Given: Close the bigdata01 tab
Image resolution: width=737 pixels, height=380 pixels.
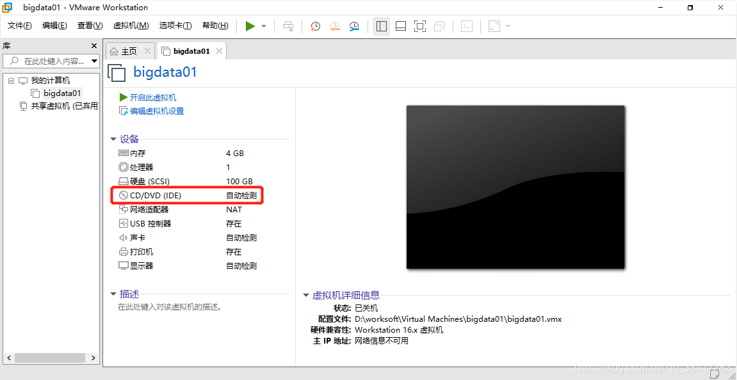Looking at the screenshot, I should click(x=218, y=51).
